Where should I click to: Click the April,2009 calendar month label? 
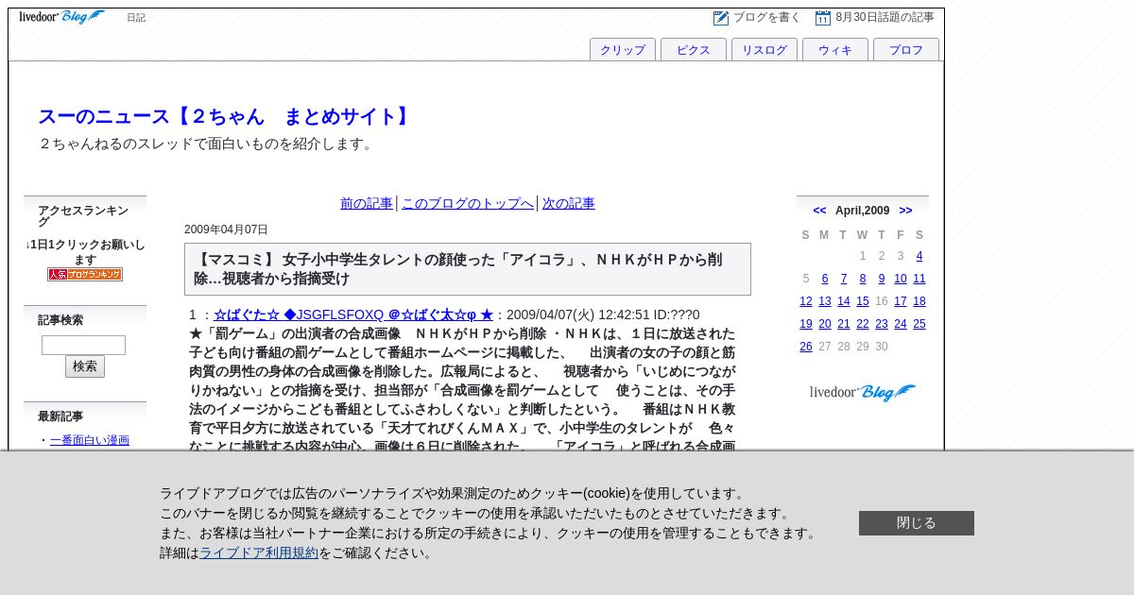pyautogui.click(x=863, y=211)
